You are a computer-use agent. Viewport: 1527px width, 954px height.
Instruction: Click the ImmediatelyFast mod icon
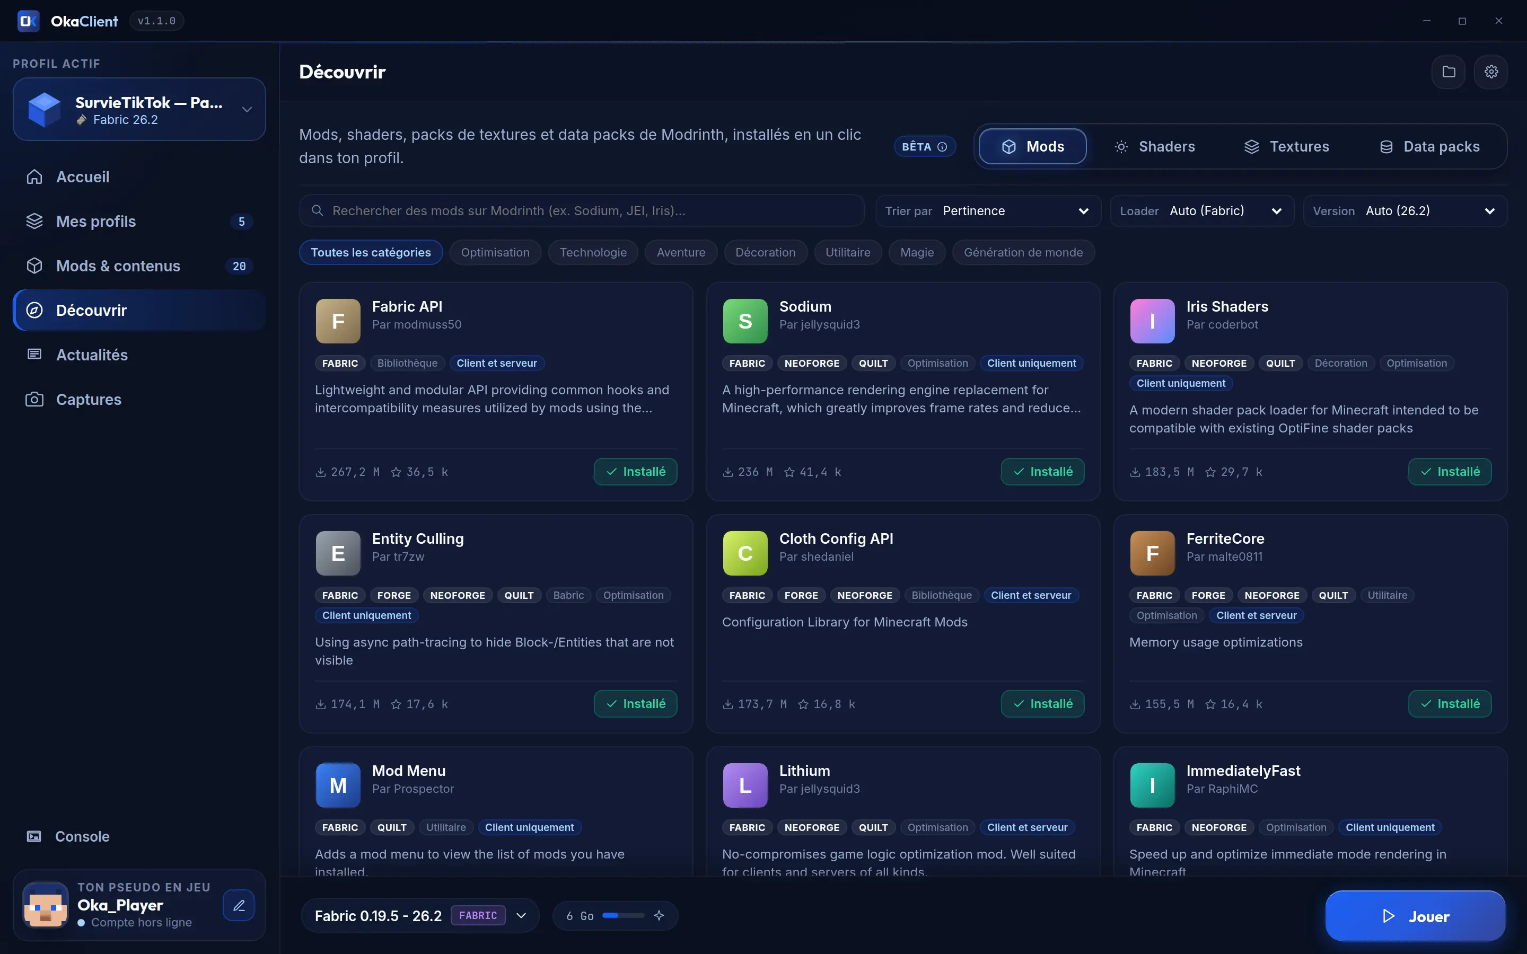coord(1152,785)
